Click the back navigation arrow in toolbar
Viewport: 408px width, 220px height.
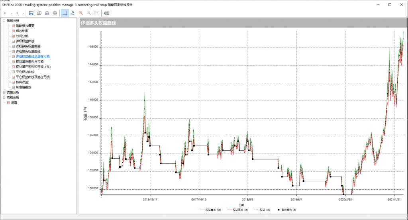5,13
